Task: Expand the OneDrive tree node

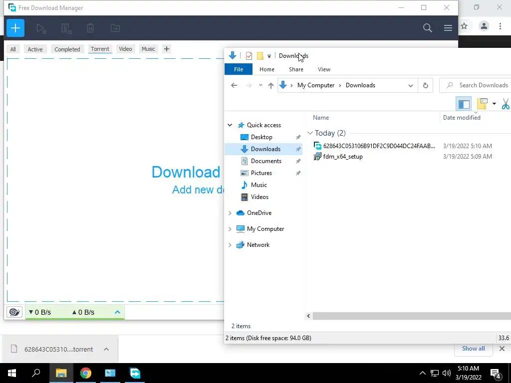Action: (230, 213)
